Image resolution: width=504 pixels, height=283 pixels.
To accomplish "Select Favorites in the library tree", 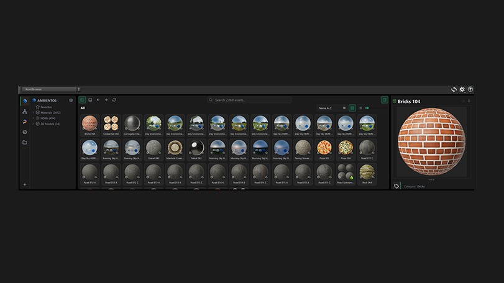I will tap(46, 107).
